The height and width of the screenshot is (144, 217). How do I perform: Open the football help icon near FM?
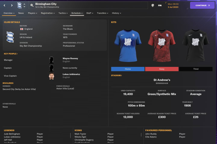click(153, 5)
